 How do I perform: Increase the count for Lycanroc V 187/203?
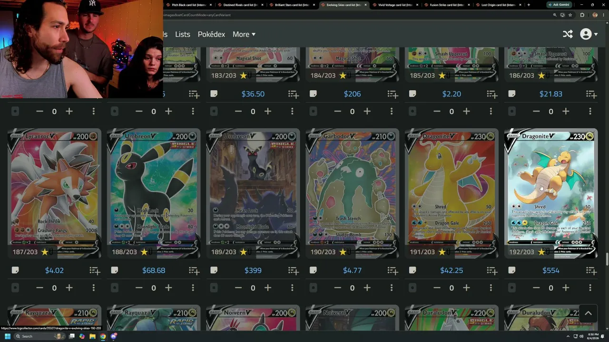[x=69, y=288]
